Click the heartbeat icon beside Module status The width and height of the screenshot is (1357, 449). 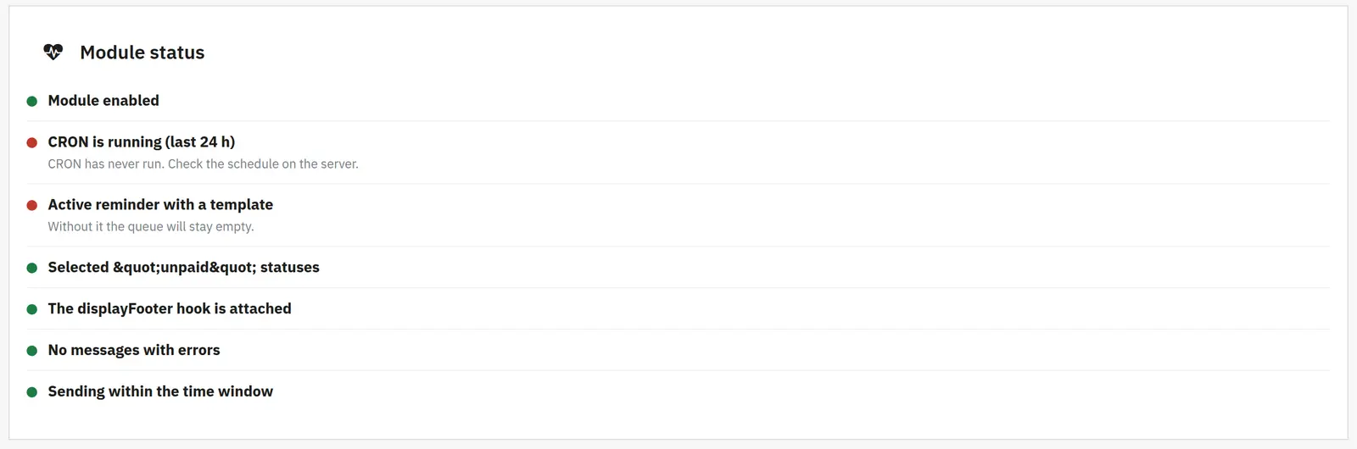[53, 53]
